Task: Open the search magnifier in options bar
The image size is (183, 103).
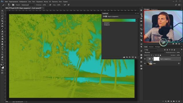Action: tap(176, 5)
